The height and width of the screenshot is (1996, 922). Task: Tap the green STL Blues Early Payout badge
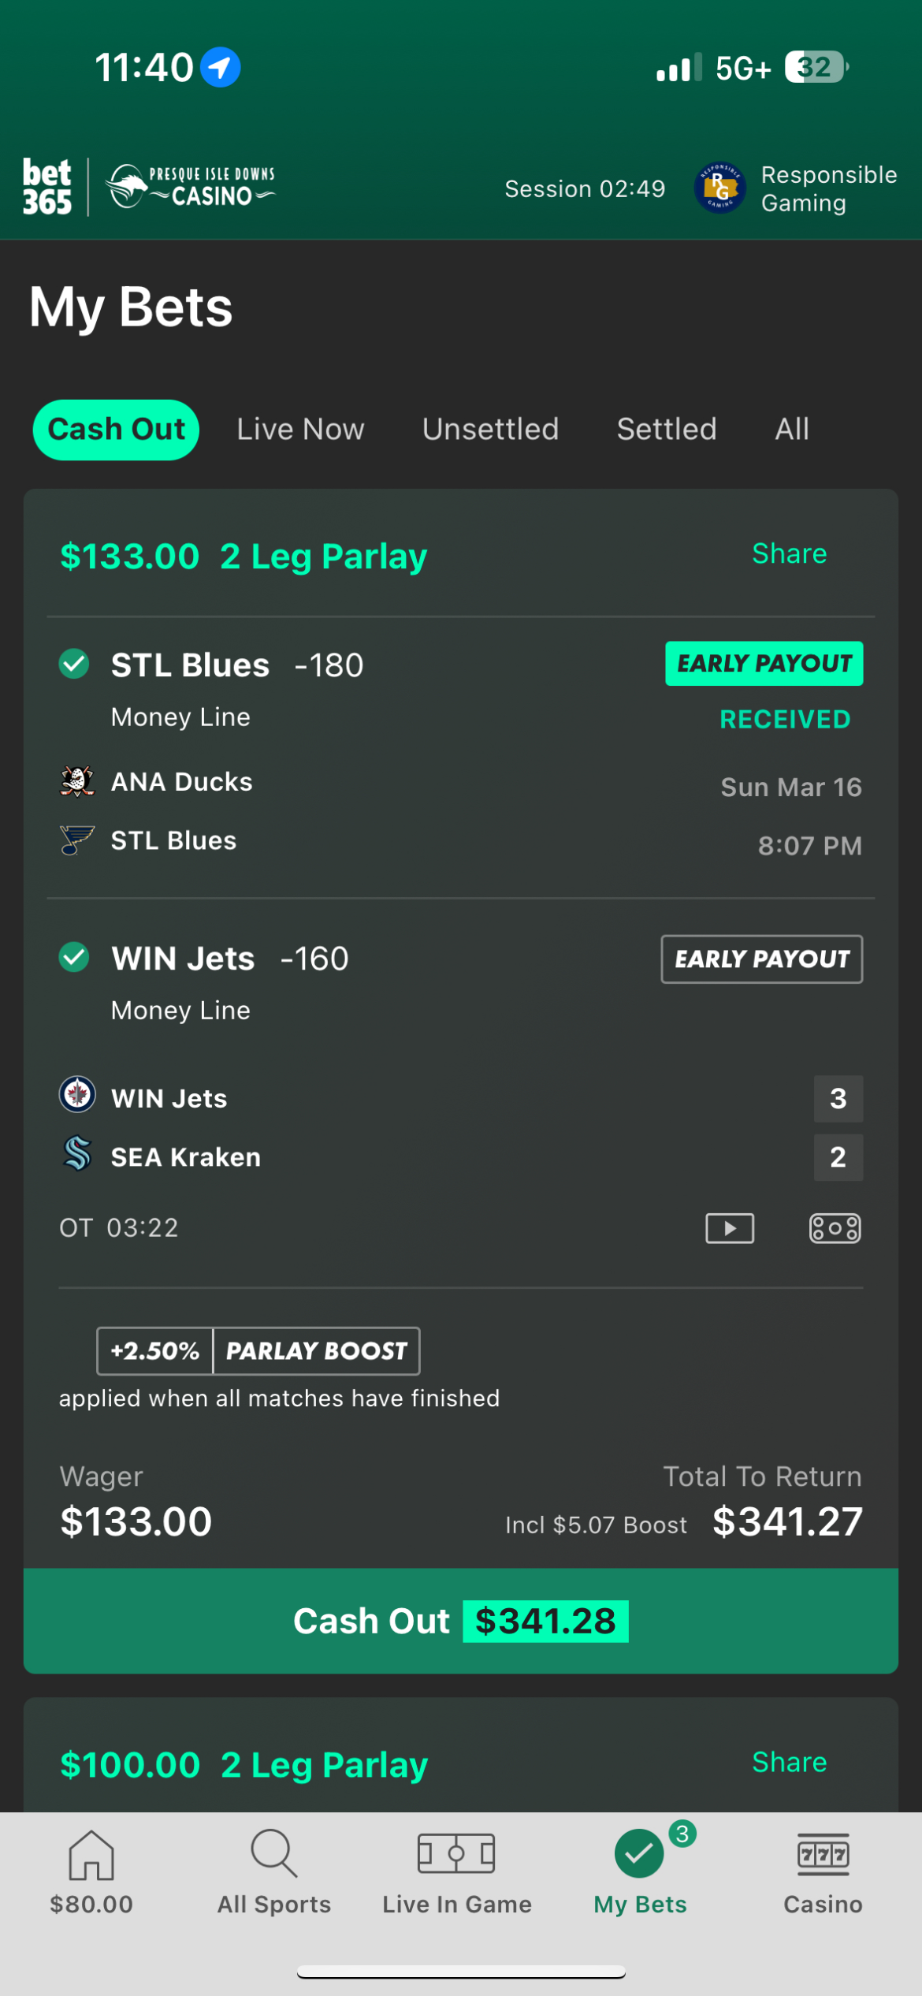pos(764,664)
